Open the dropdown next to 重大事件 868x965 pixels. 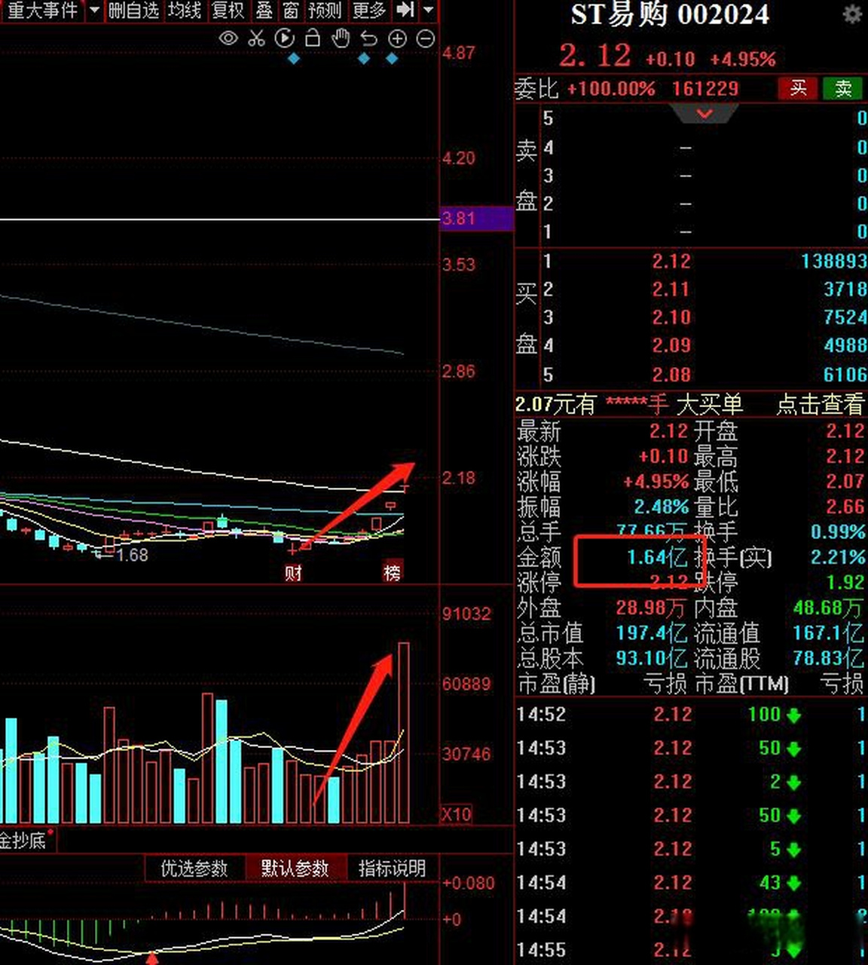tap(94, 11)
